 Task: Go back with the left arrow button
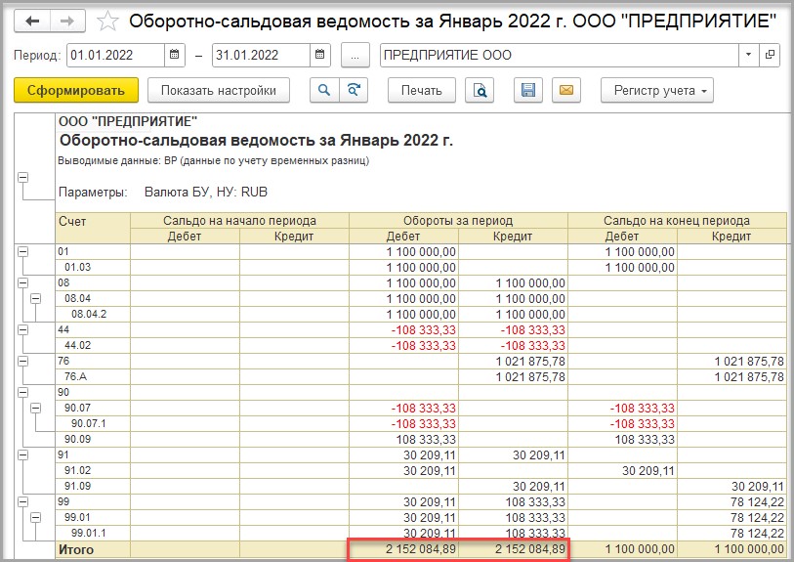pyautogui.click(x=32, y=22)
